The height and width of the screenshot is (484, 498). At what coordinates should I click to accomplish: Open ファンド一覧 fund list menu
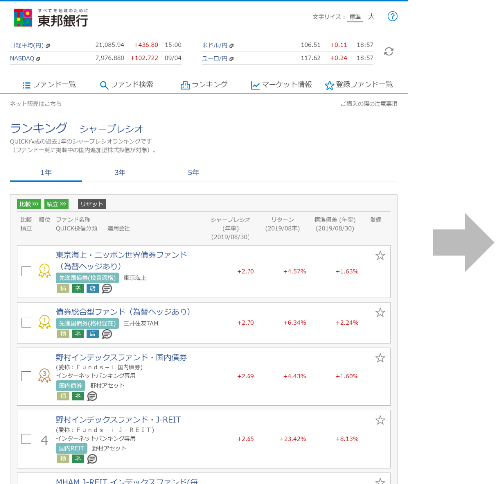(49, 85)
